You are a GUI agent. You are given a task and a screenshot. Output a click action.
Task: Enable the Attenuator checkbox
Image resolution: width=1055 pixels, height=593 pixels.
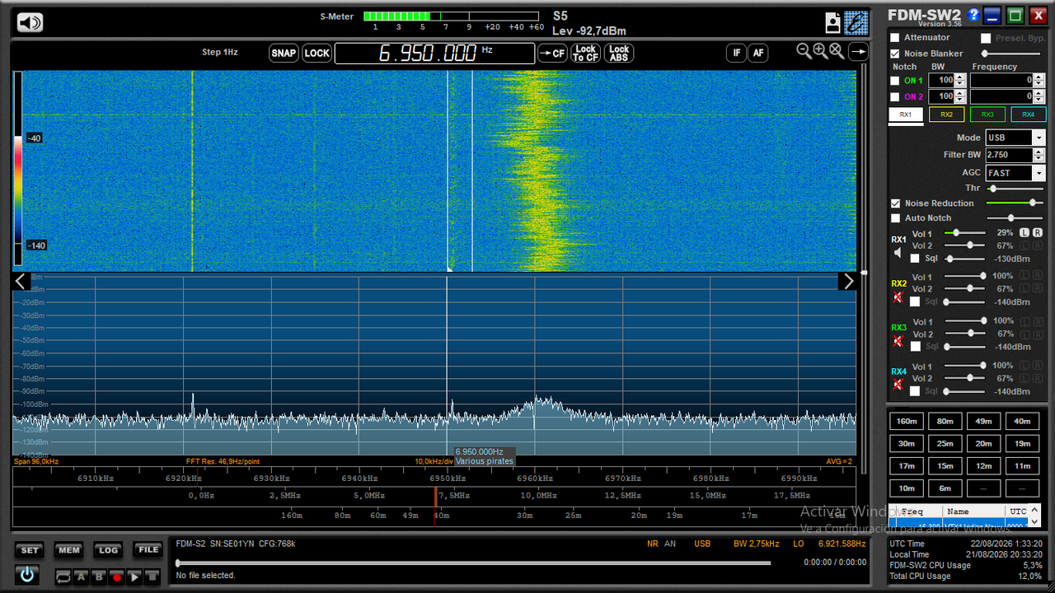click(x=895, y=38)
